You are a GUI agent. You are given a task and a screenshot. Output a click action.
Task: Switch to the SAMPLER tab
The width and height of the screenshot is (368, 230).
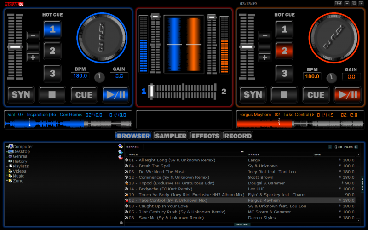tap(171, 136)
